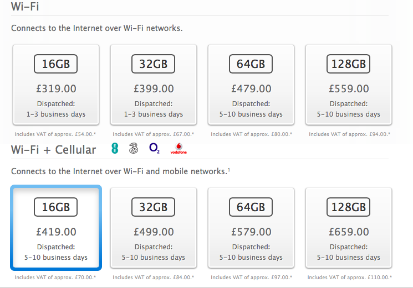
Task: Select the highlighted Cellular 16GB £419.00 tile
Action: click(x=56, y=228)
